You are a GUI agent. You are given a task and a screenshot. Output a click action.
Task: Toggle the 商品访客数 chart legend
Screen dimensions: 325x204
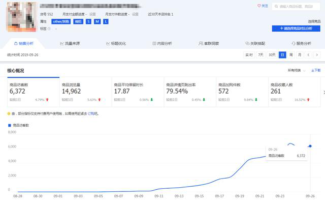point(18,125)
